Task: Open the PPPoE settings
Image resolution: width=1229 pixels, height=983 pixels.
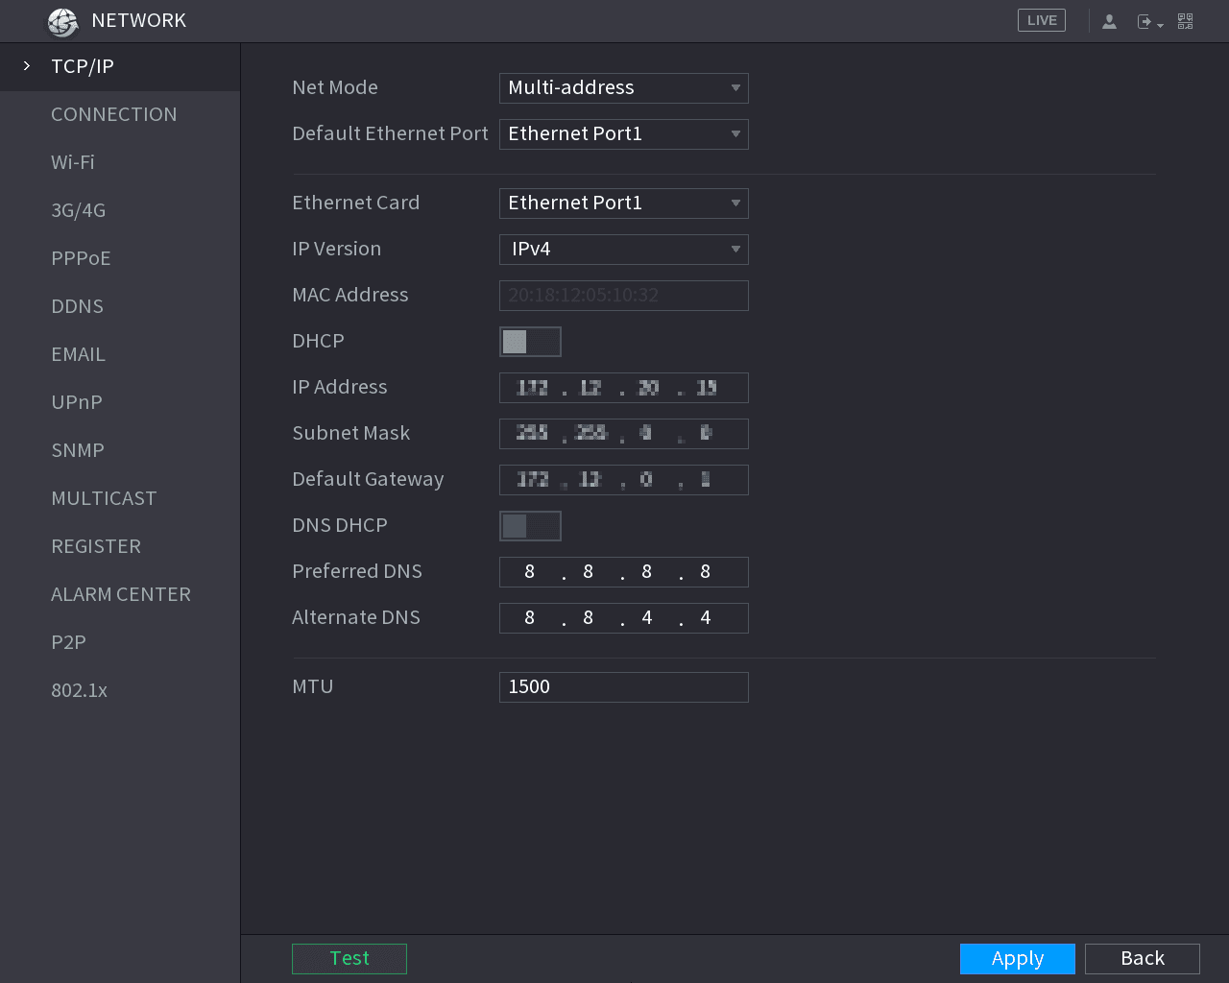Action: tap(120, 258)
